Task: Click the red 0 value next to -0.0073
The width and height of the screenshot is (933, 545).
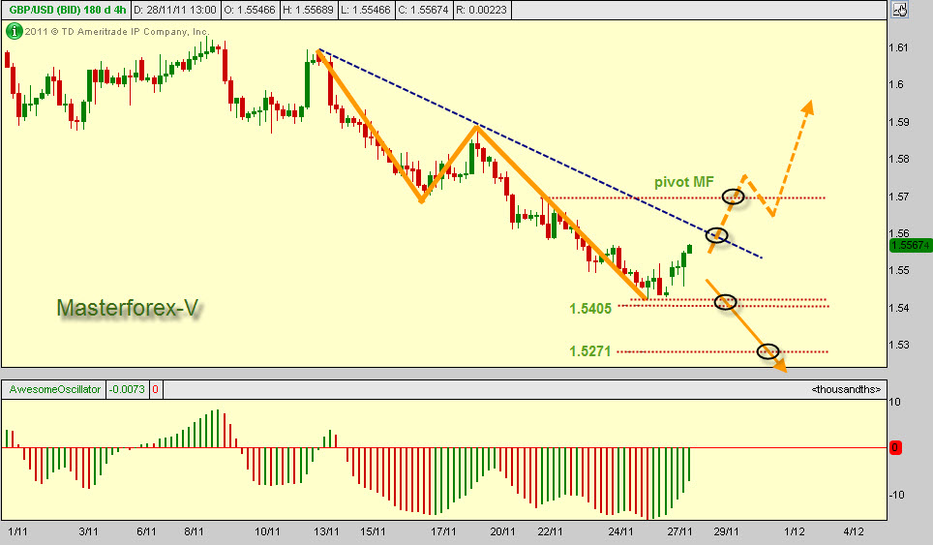Action: pos(155,389)
